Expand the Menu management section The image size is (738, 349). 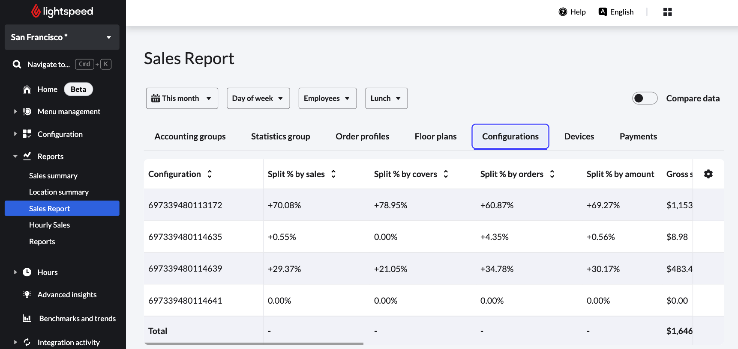(x=15, y=112)
